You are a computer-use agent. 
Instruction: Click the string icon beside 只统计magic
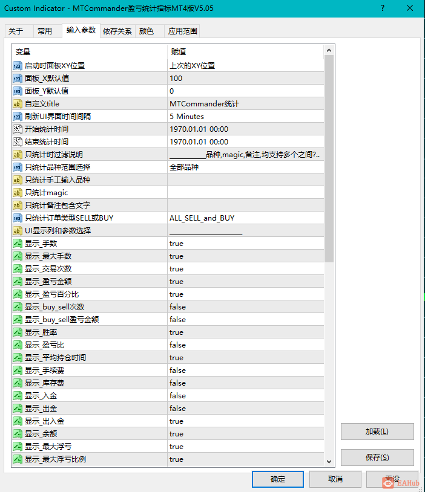coord(18,193)
